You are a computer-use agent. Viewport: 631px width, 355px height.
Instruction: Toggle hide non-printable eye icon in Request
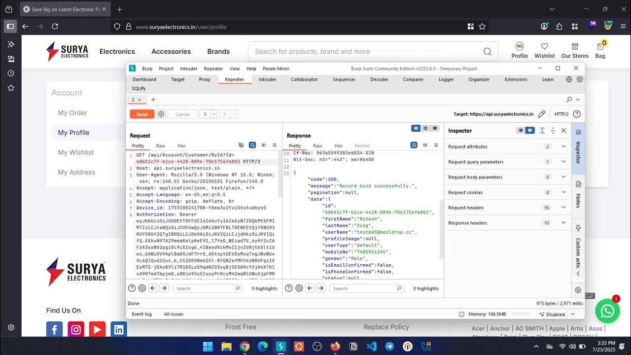click(241, 145)
